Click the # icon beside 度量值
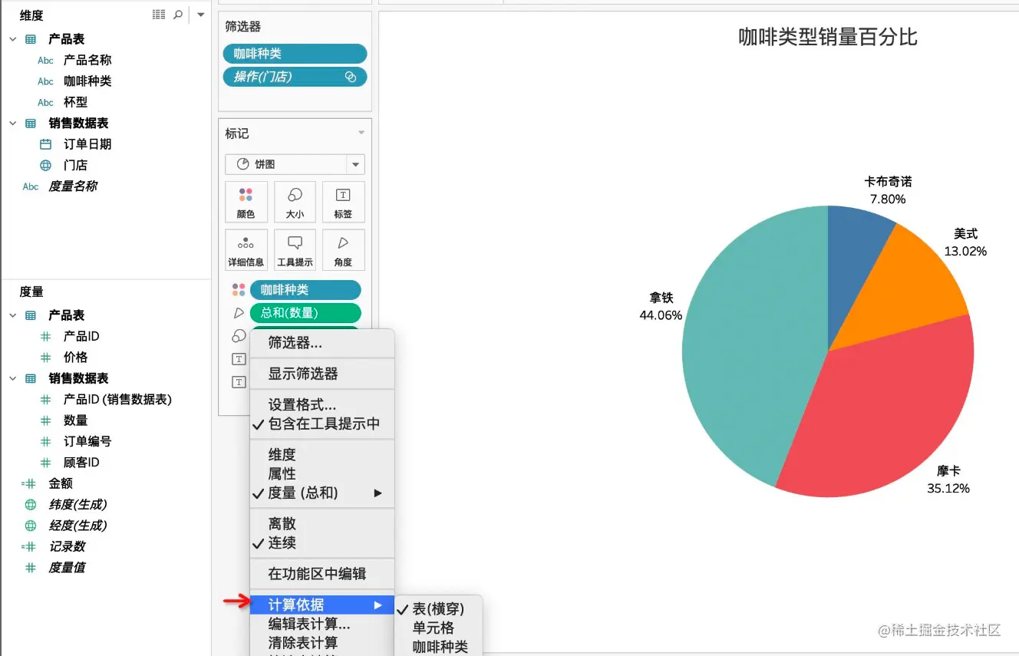 point(31,568)
